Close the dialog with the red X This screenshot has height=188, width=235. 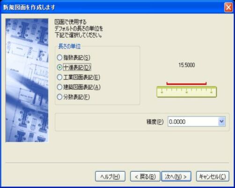click(x=228, y=7)
